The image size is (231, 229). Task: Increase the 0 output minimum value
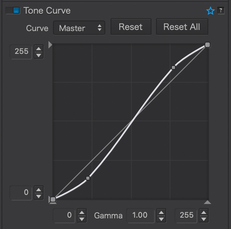click(x=39, y=189)
